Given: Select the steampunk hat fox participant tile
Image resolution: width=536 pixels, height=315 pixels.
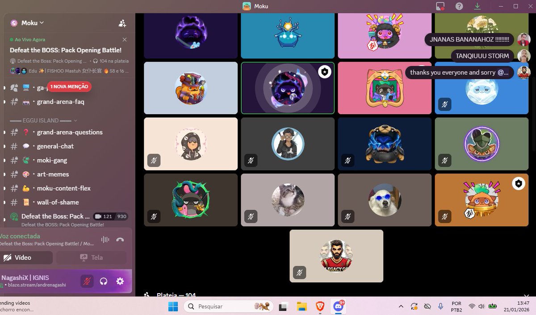Looking at the screenshot, I should coord(191,88).
